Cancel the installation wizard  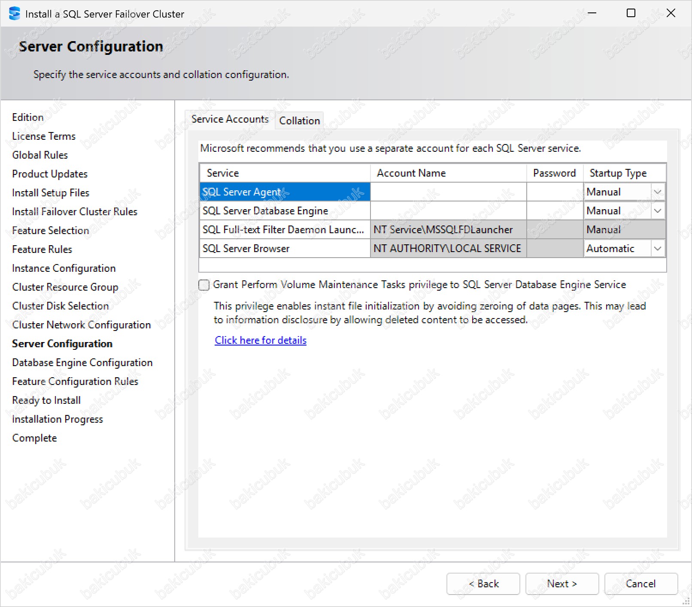[640, 584]
